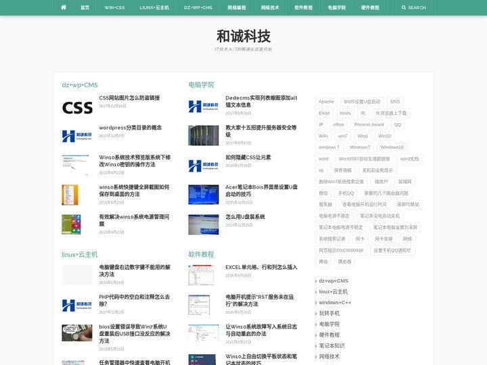Viewport: 487px width, 365px height.
Task: Click the SEARCH magnifier icon
Action: pos(403,7)
